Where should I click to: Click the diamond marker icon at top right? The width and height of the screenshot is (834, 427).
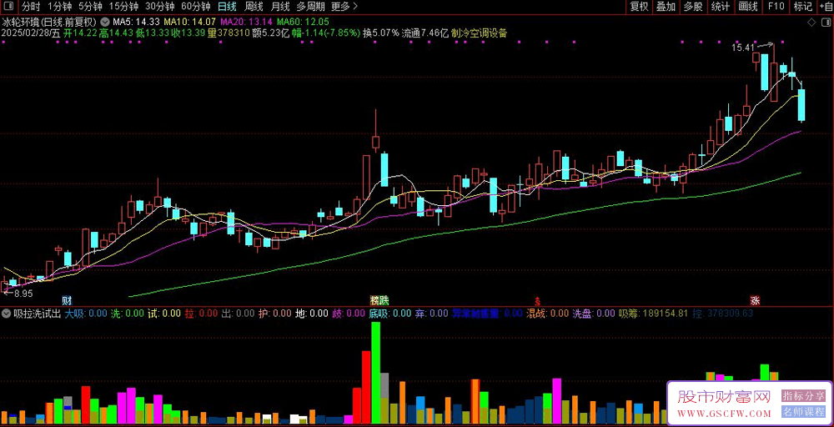click(x=811, y=23)
